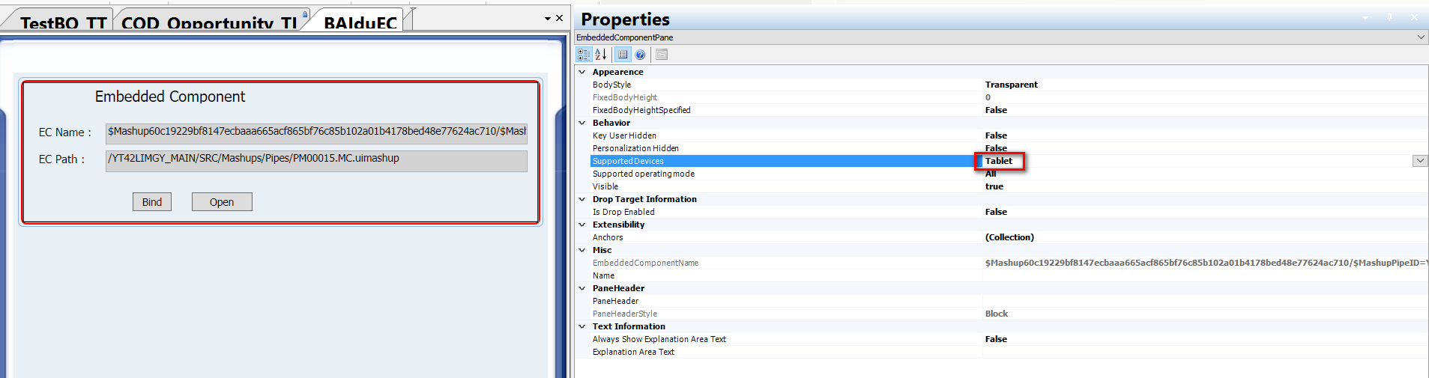Open Property Pages icon in toolbar
The width and height of the screenshot is (1429, 378).
pos(662,55)
